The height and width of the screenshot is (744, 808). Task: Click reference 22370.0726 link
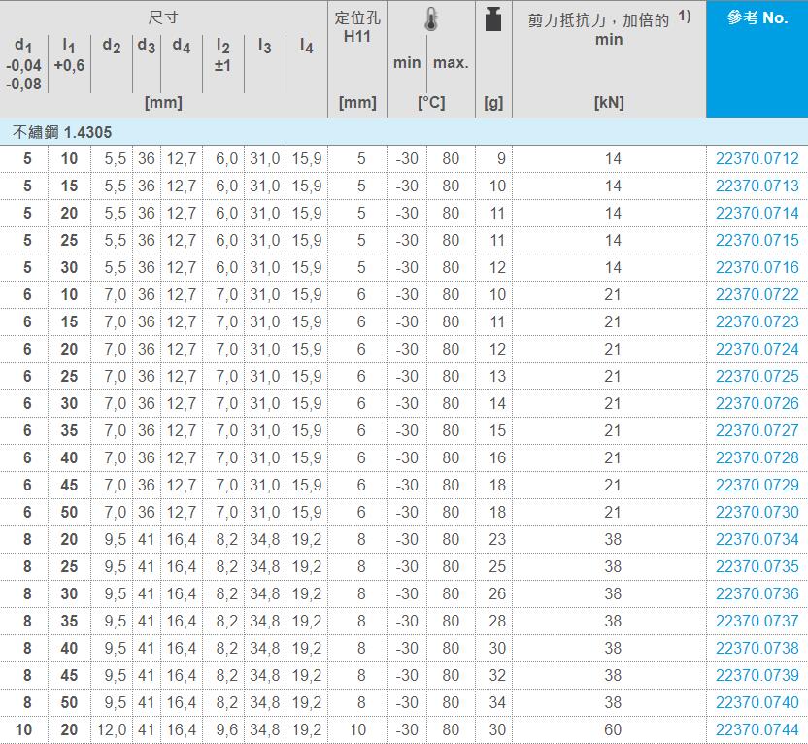pos(757,403)
